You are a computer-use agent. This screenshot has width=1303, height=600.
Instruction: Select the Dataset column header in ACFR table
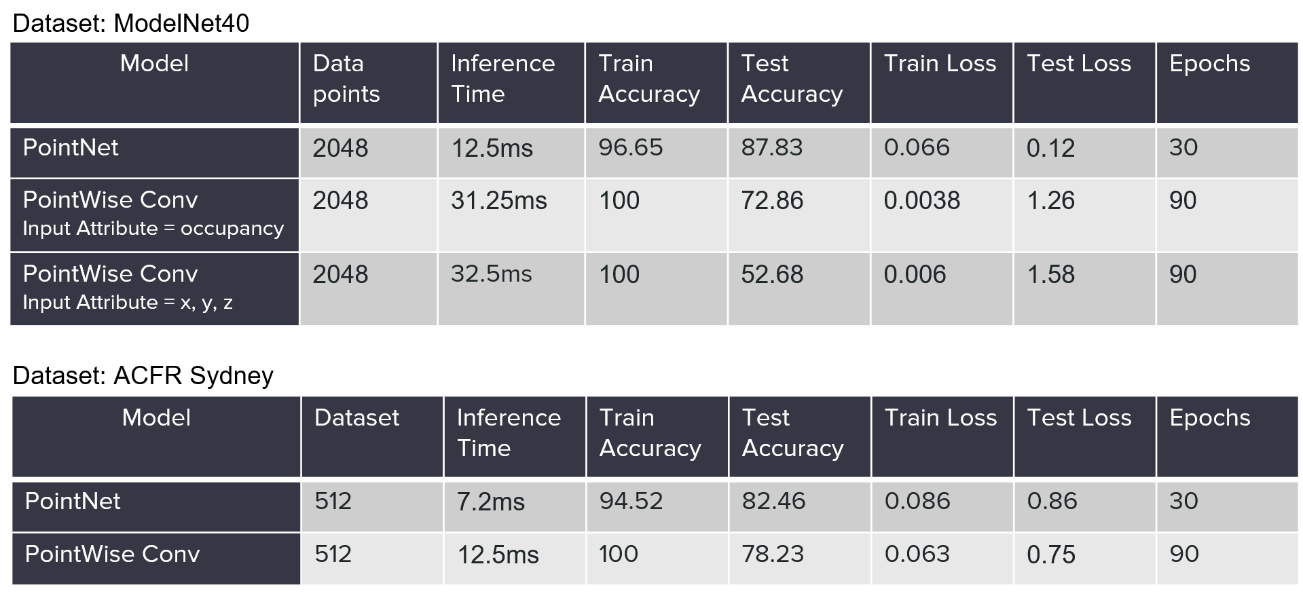click(x=356, y=417)
